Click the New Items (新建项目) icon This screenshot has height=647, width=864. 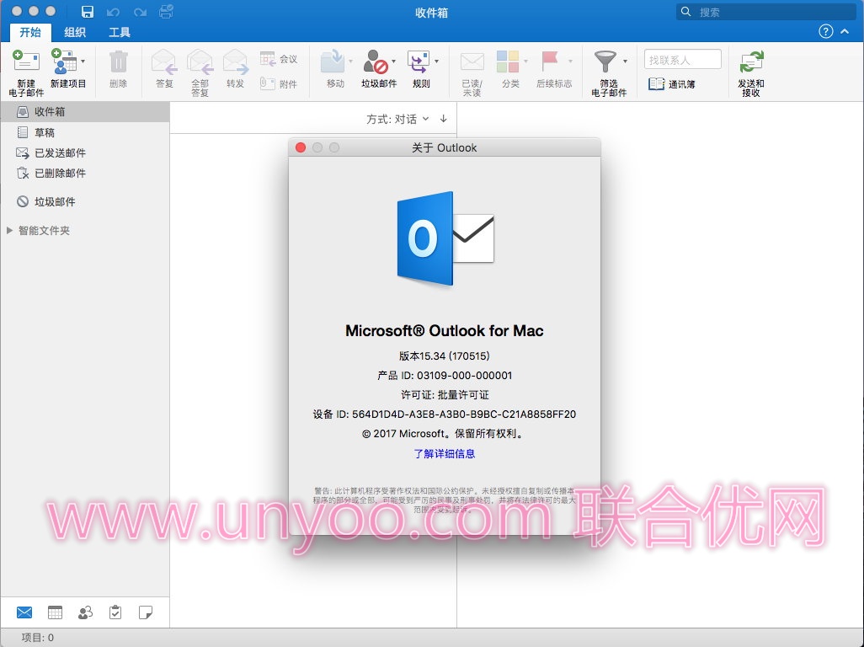pos(64,61)
